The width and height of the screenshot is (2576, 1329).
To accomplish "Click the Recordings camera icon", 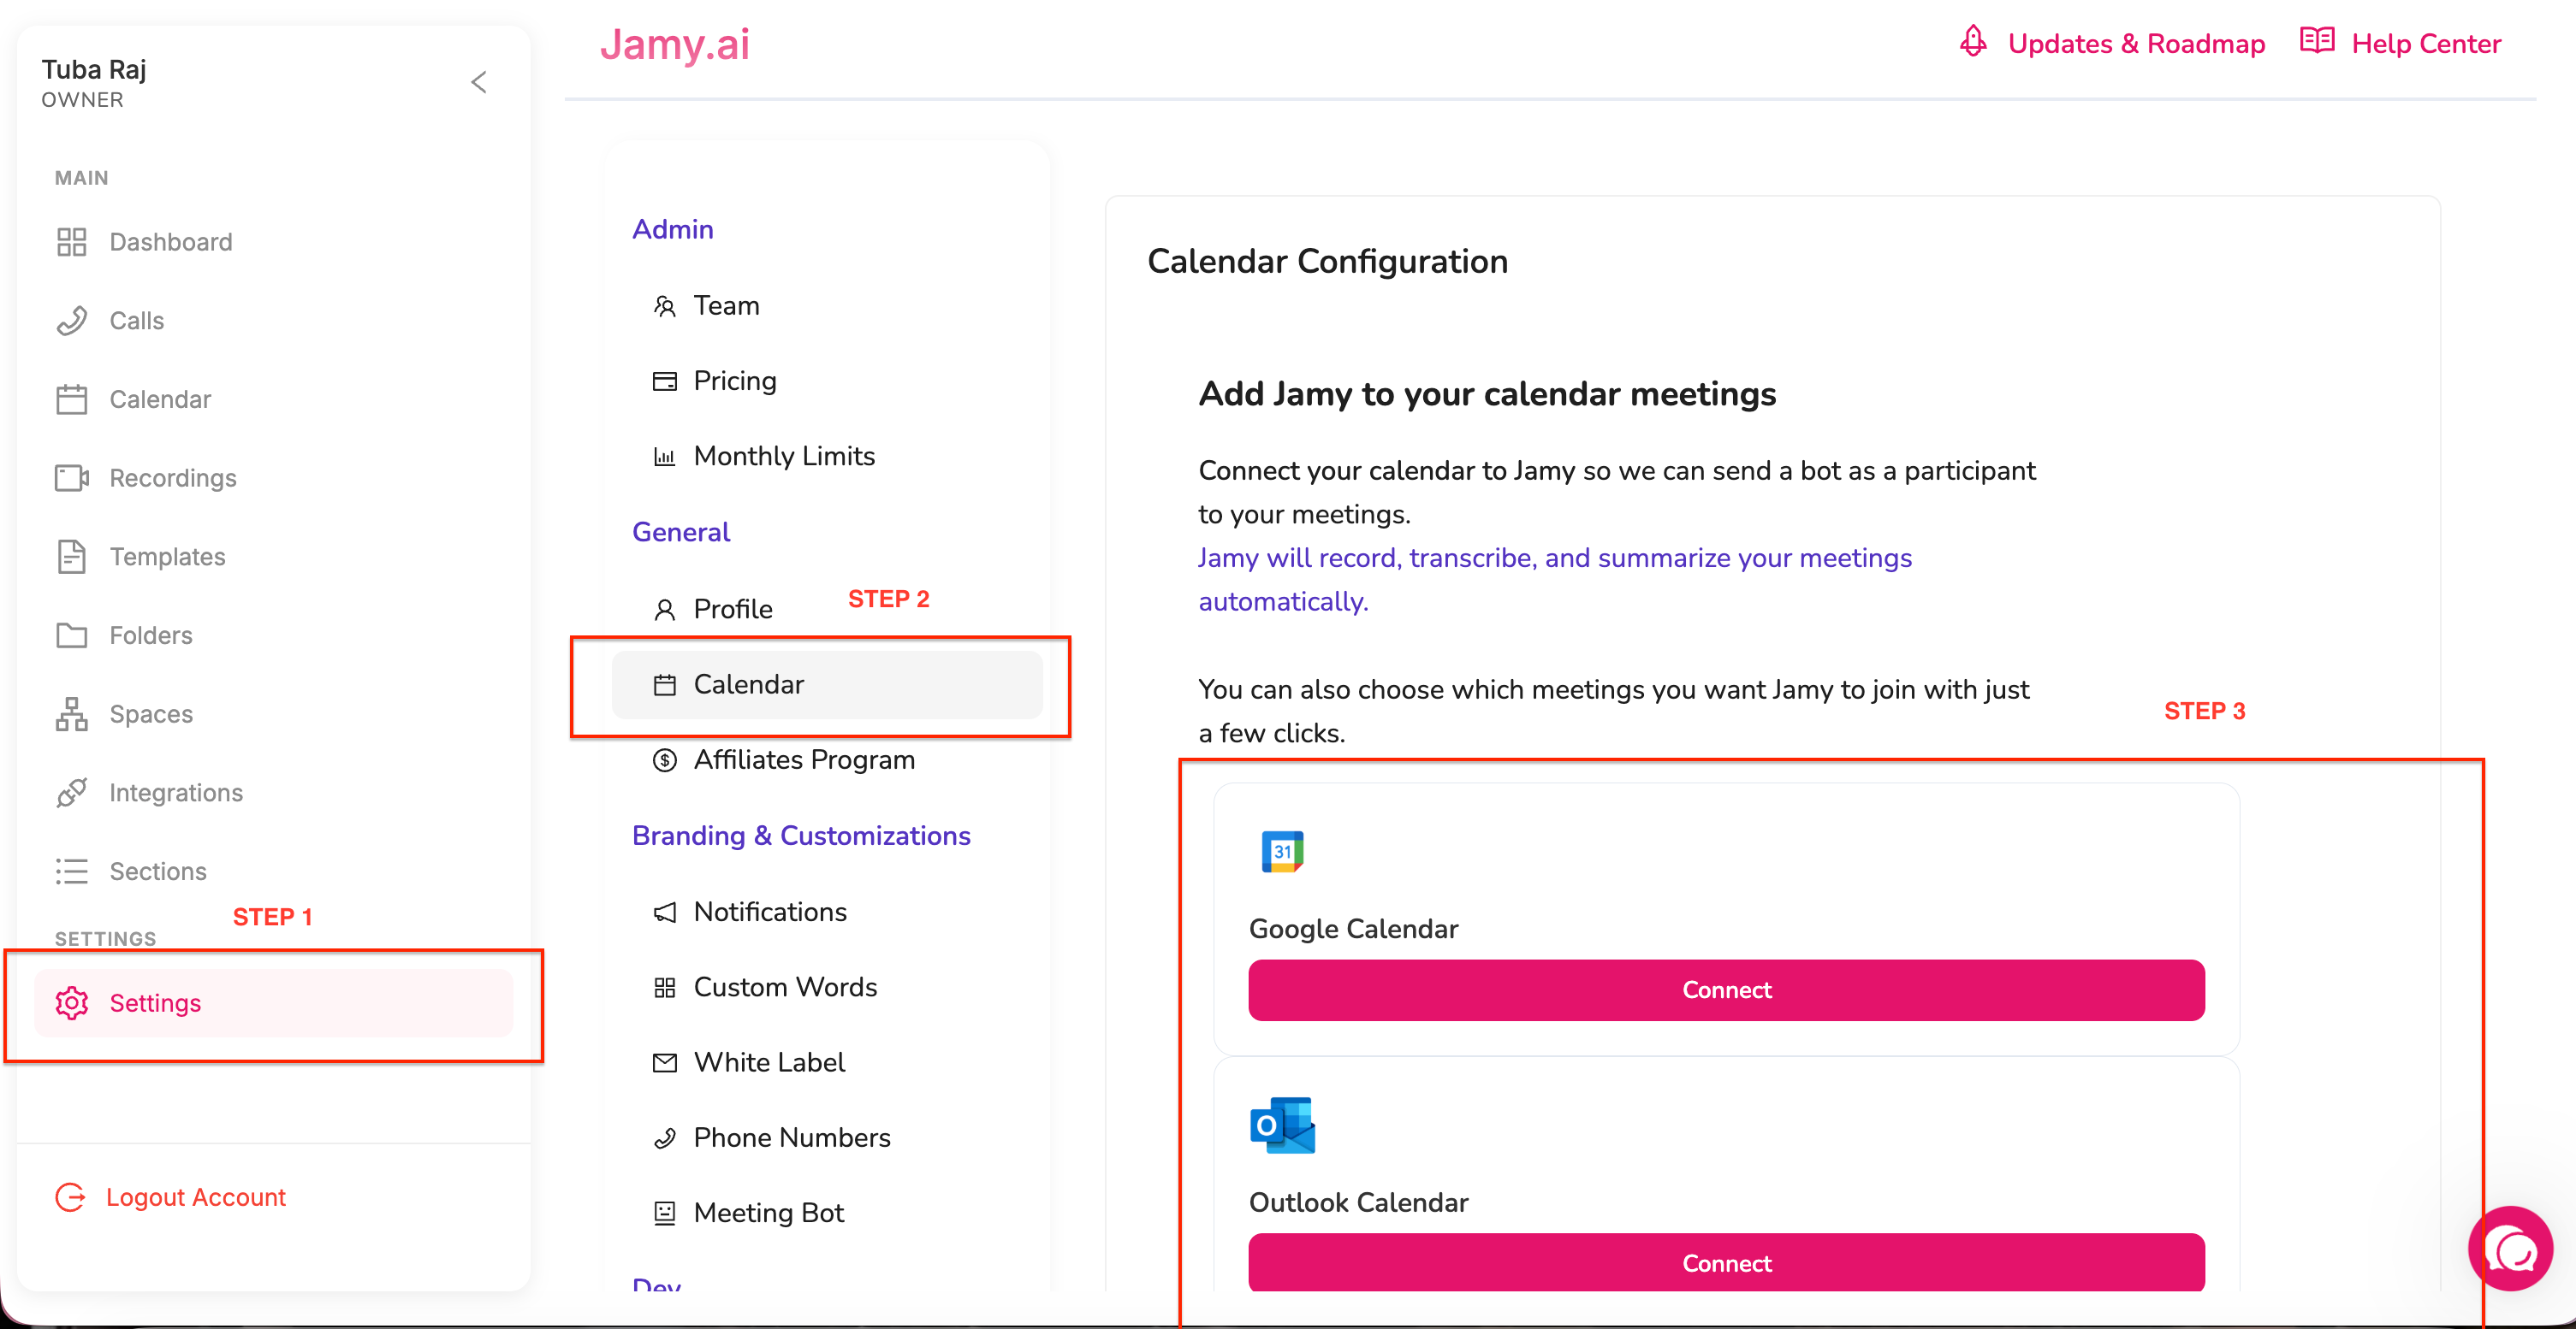I will tap(71, 478).
